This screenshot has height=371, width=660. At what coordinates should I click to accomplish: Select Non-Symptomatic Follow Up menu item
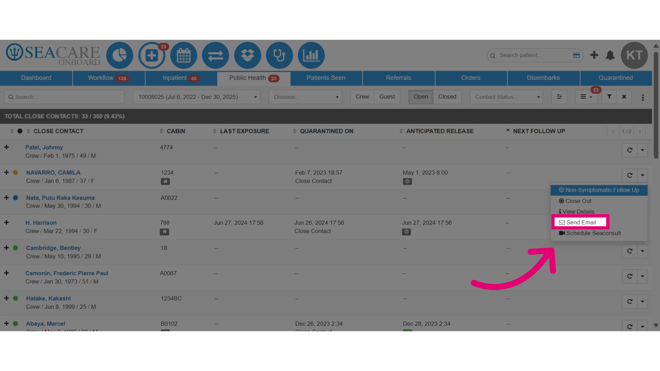coord(599,190)
